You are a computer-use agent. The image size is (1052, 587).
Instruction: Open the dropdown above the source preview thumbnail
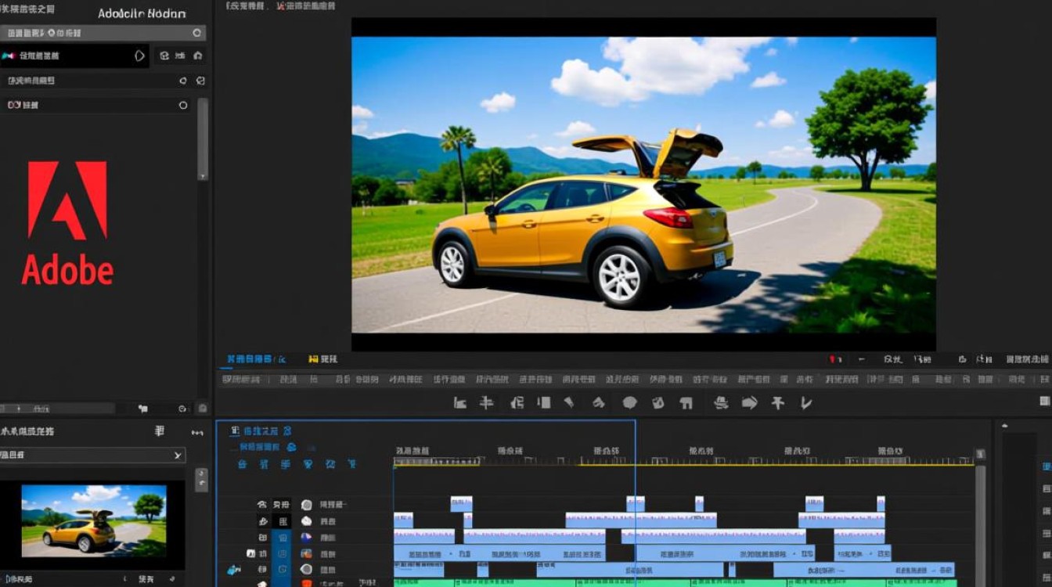tap(92, 455)
